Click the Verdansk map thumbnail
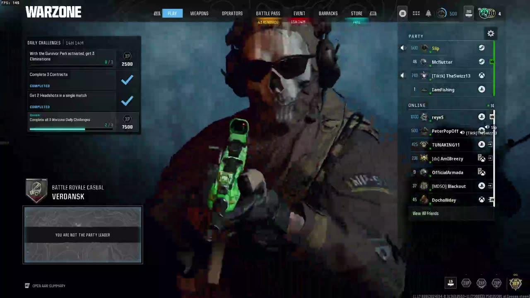Viewport: 530px width, 298px height. point(83,235)
